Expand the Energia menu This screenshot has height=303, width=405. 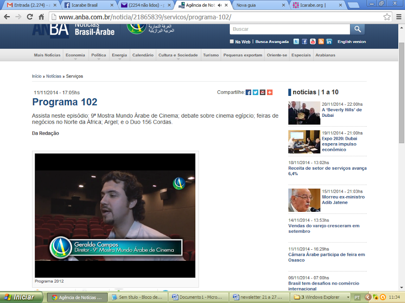[x=119, y=55]
